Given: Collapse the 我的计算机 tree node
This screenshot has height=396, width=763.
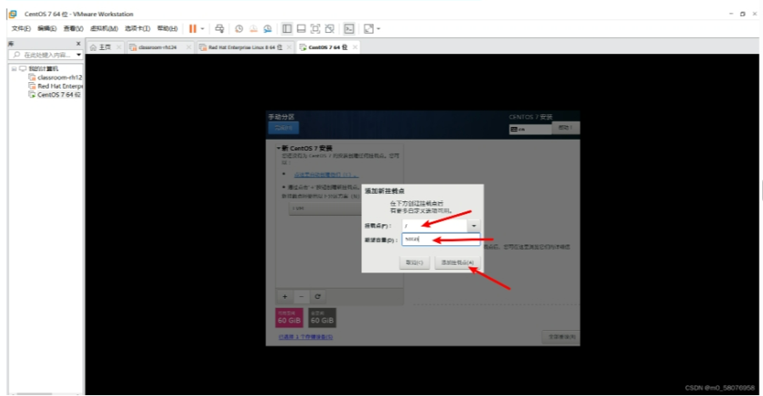Looking at the screenshot, I should tap(14, 69).
